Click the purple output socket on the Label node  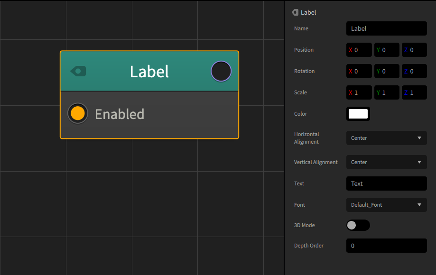tap(221, 71)
